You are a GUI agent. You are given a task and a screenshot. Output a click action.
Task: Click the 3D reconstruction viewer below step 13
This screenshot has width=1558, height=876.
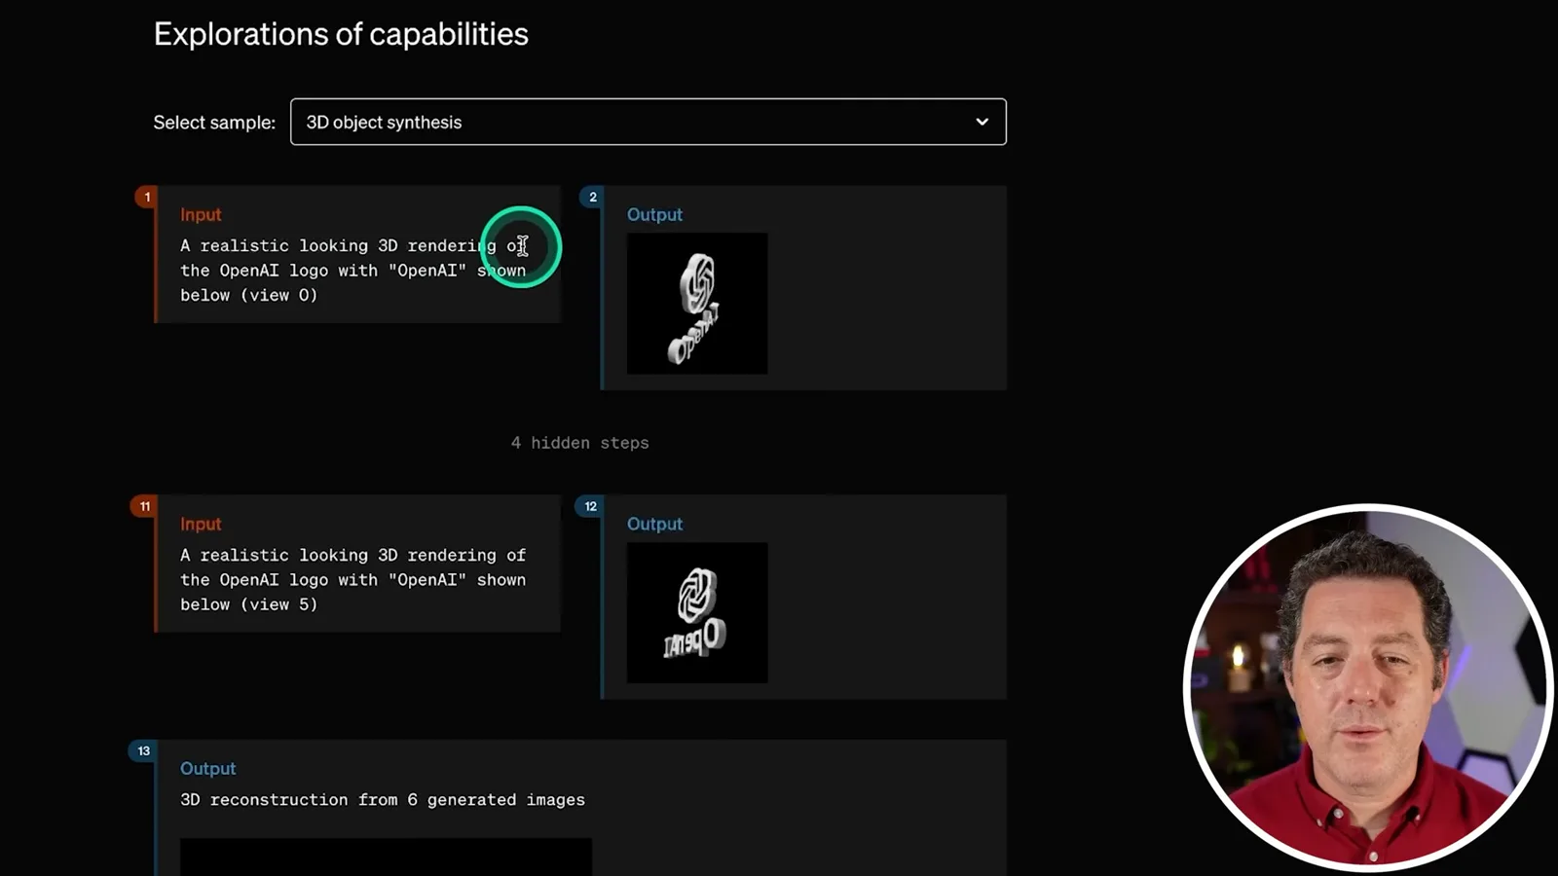(386, 858)
